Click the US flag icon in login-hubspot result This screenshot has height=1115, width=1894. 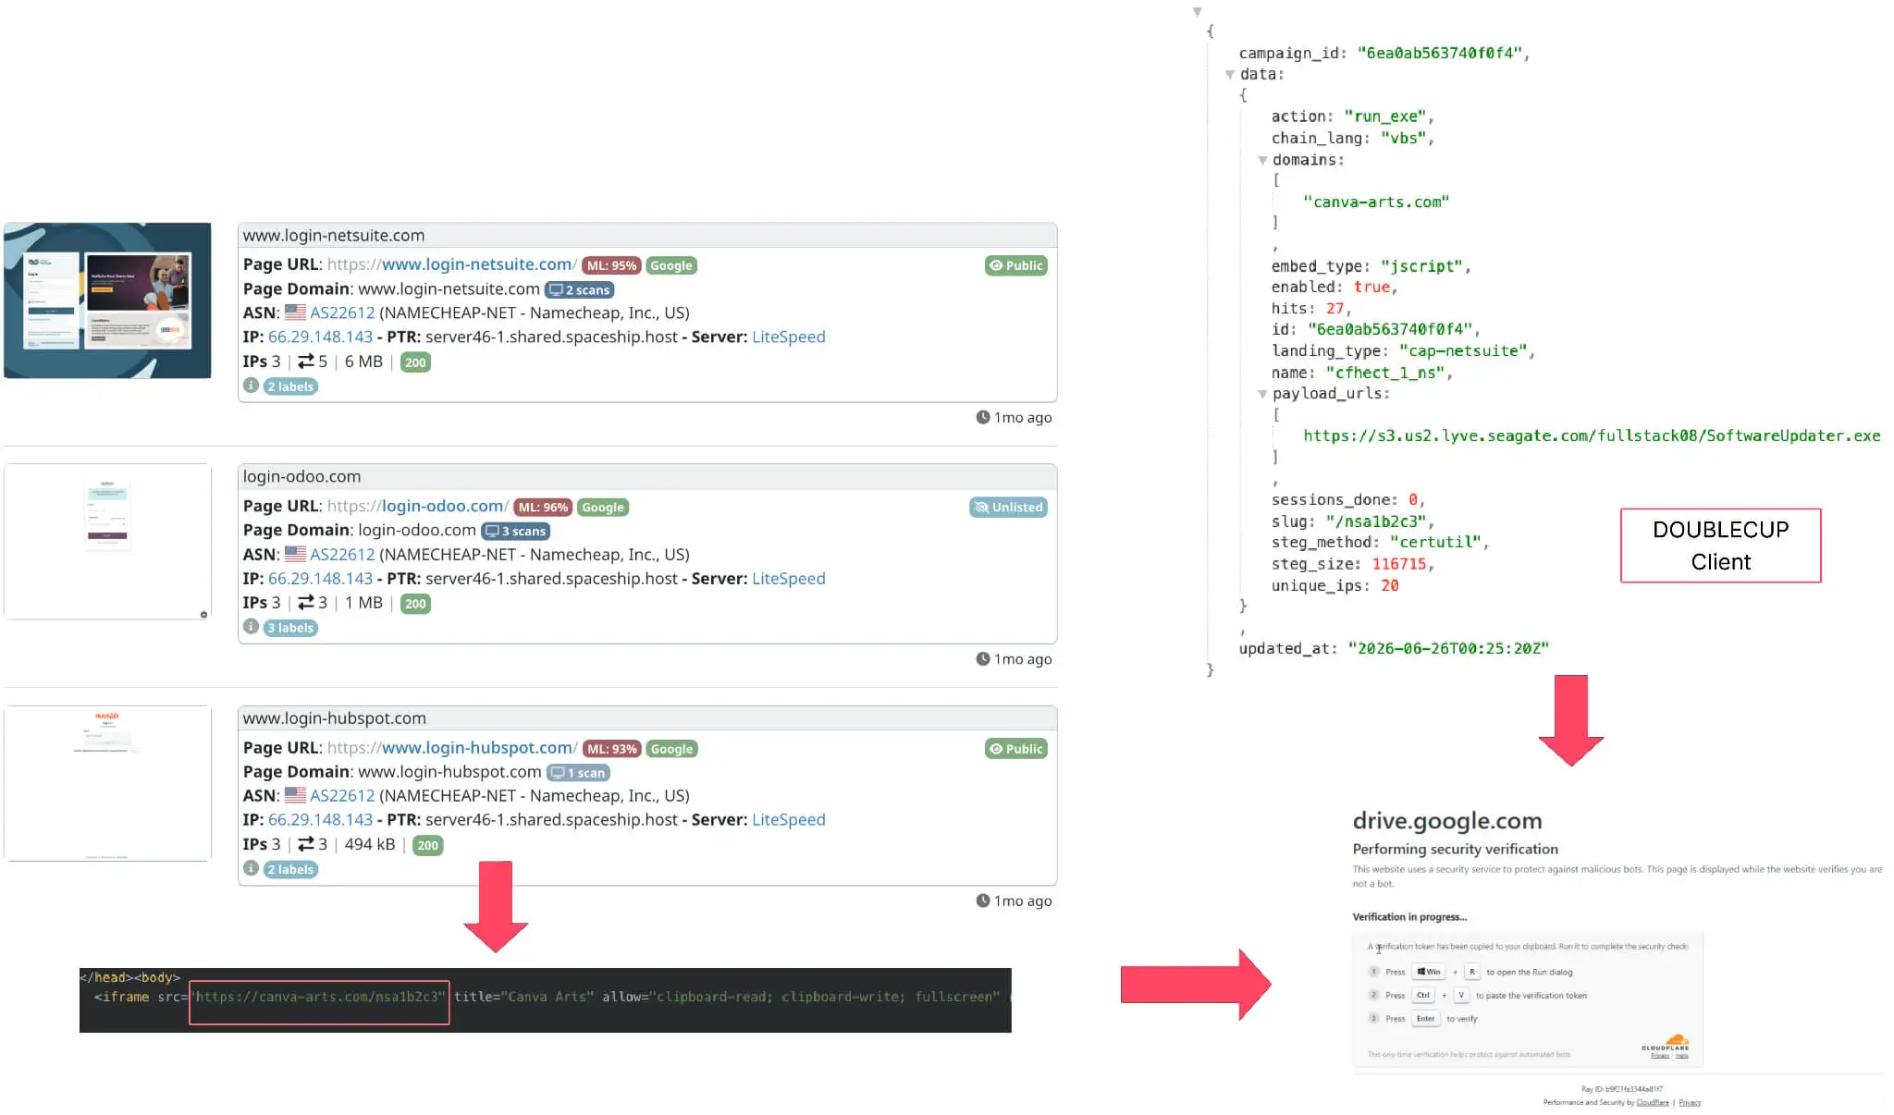295,795
